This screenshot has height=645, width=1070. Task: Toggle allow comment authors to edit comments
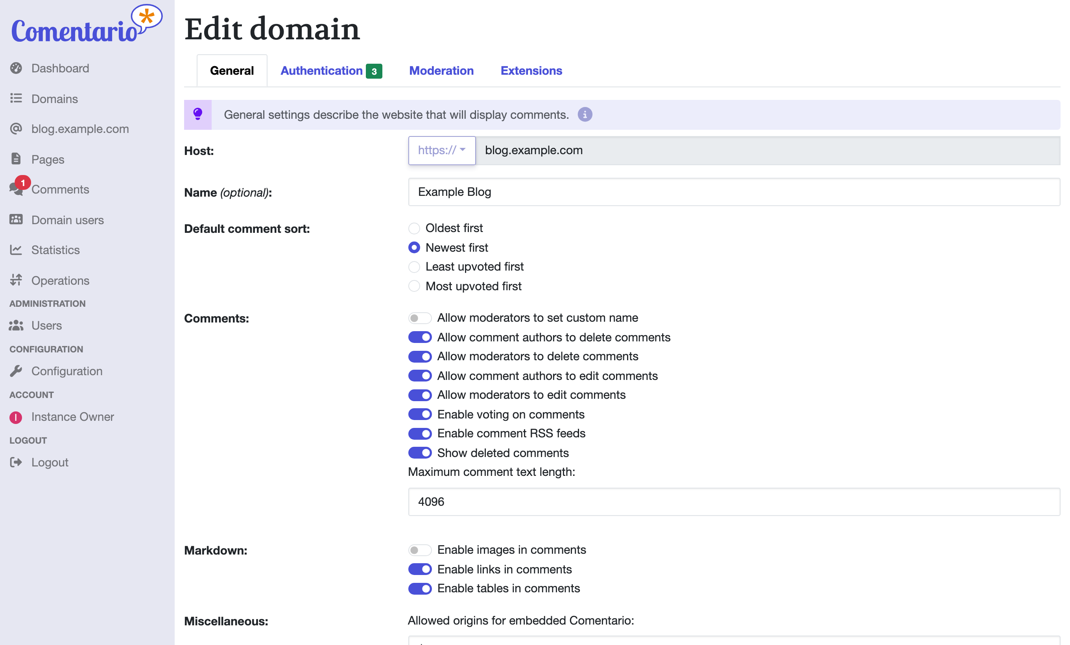(420, 376)
